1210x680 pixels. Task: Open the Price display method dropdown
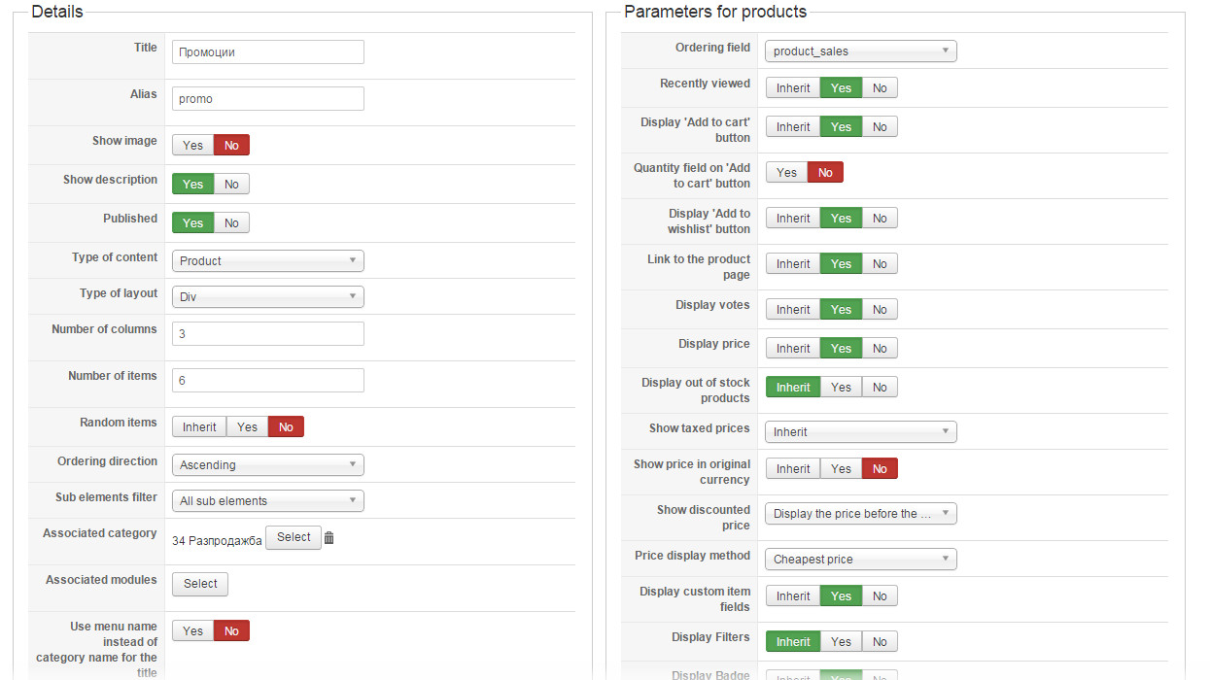(x=860, y=559)
